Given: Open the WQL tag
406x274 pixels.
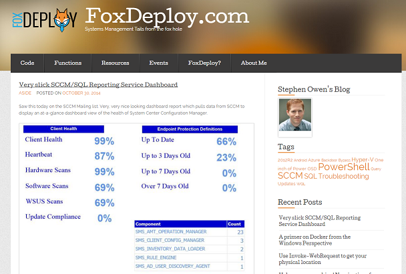Looking at the screenshot, I should [301, 184].
